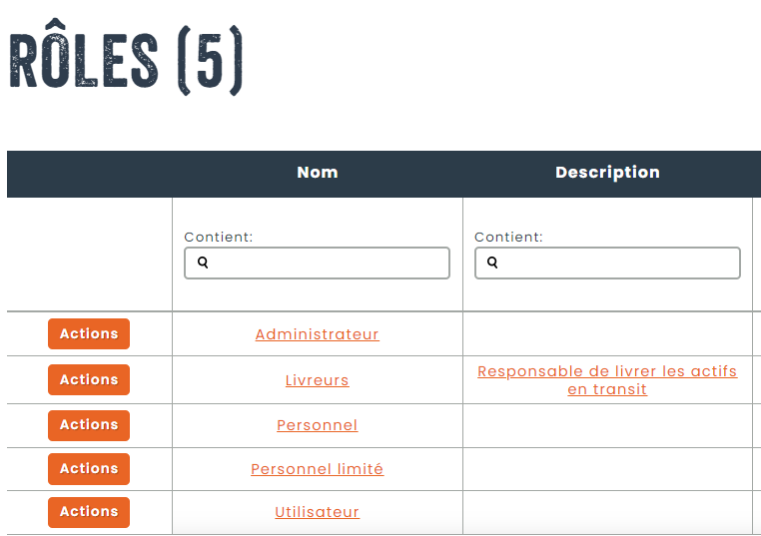761x536 pixels.
Task: Sort by the Description column header
Action: 607,173
